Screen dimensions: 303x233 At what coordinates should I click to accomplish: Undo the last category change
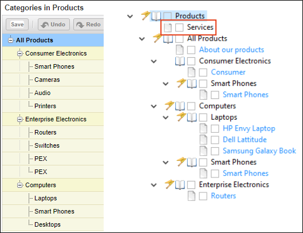54,25
